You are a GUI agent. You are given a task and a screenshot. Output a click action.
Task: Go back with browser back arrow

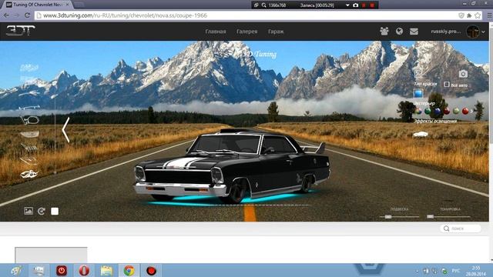click(x=6, y=15)
